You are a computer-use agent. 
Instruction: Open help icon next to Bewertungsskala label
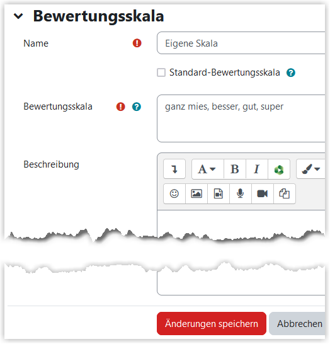click(137, 106)
